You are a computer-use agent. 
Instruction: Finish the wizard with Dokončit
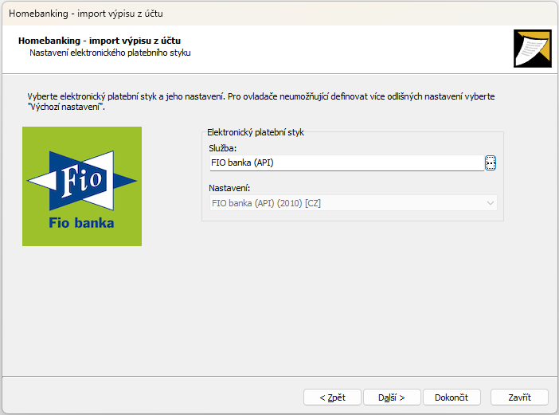[x=451, y=397]
